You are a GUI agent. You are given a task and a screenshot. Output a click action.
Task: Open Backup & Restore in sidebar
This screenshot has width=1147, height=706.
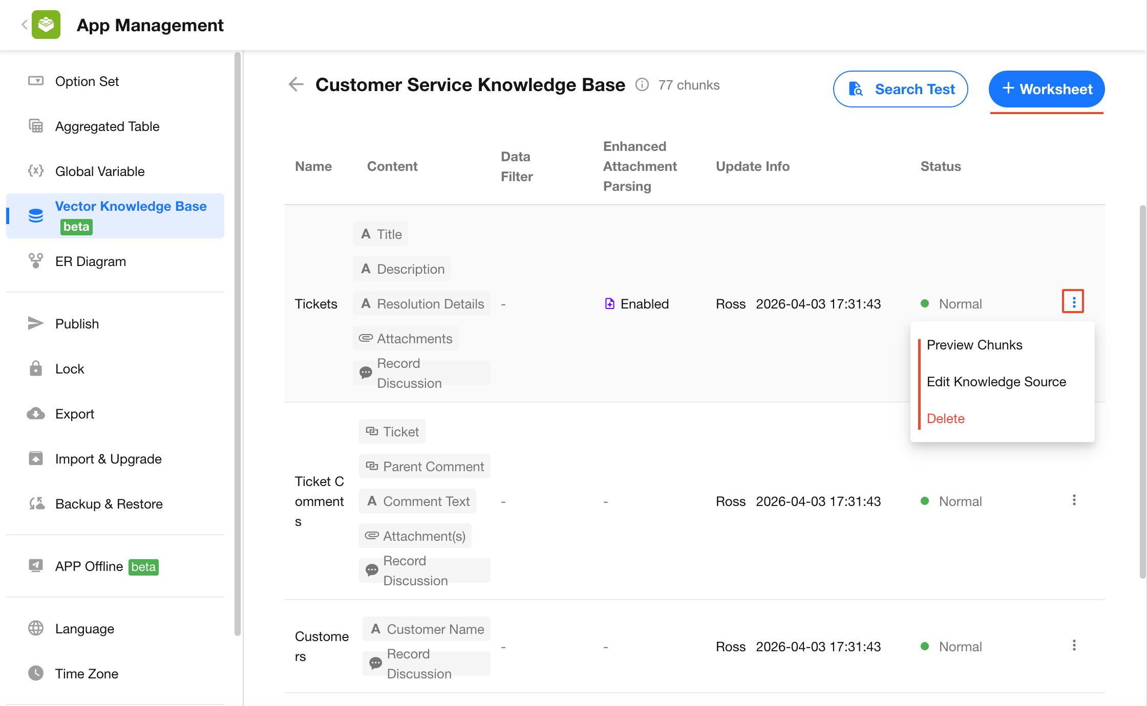109,504
